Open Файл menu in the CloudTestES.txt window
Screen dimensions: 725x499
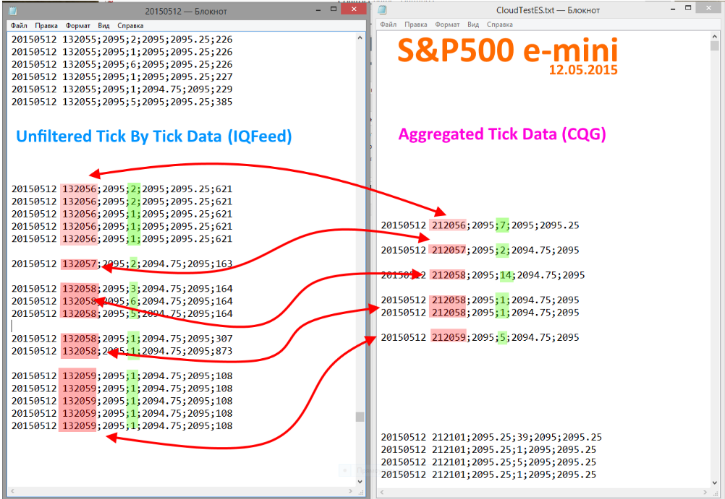click(x=389, y=25)
